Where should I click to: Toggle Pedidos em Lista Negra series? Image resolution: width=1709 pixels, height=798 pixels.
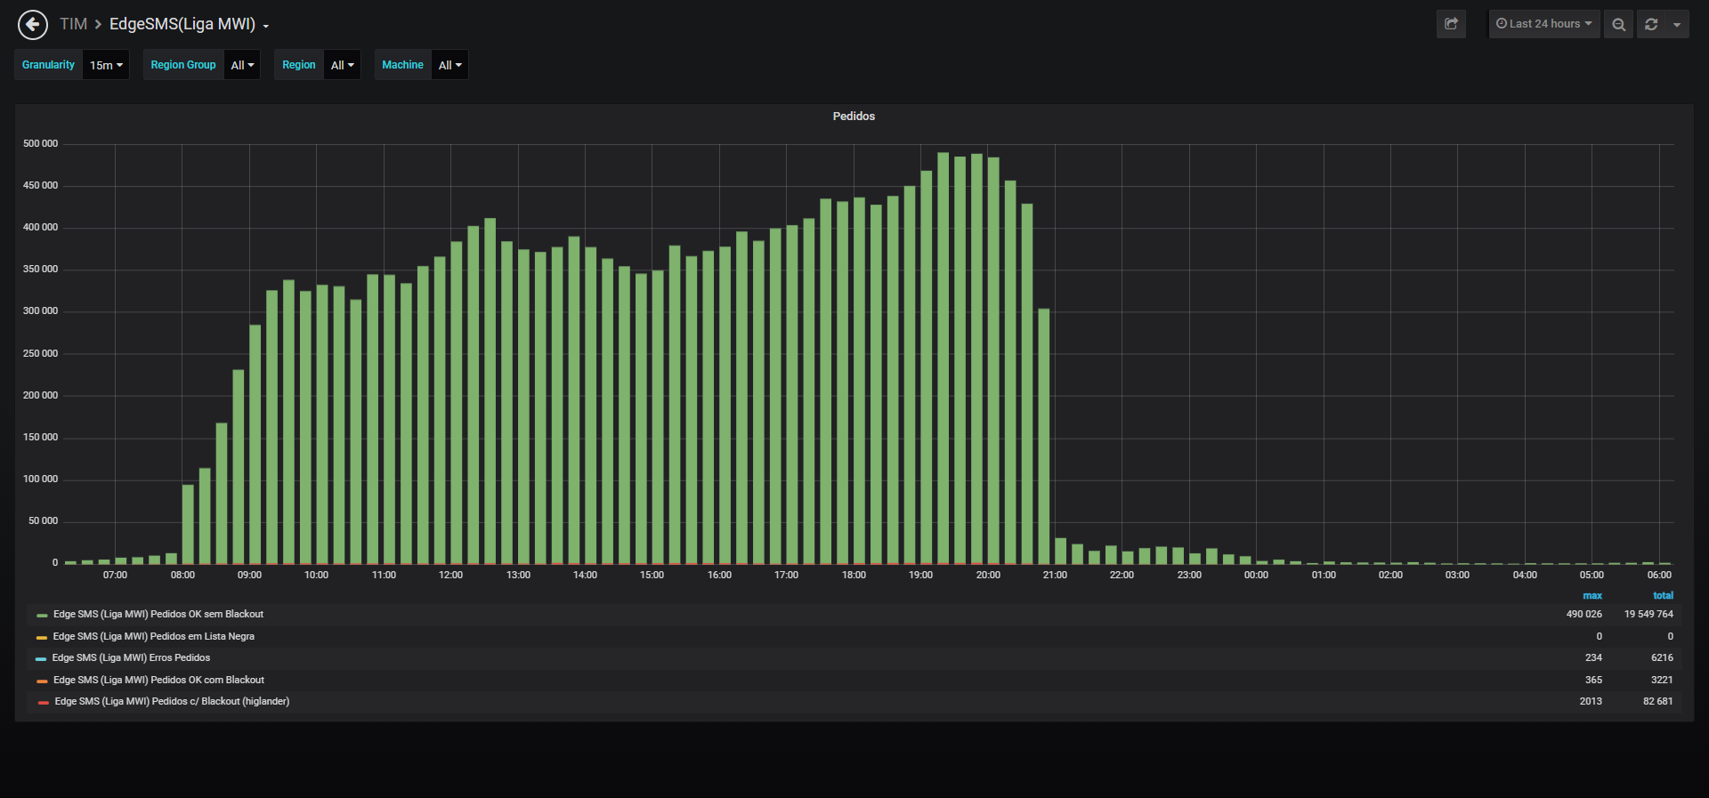[x=154, y=637]
